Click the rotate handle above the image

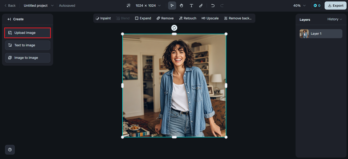[x=174, y=28]
